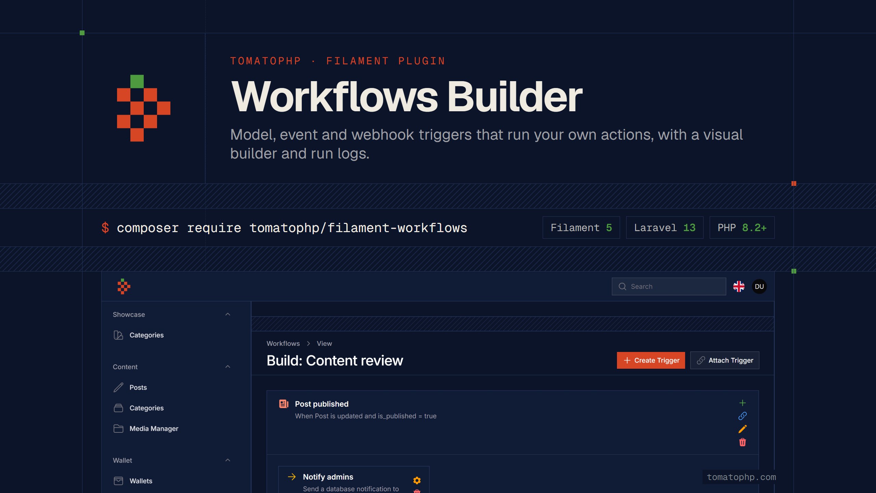Screen dimensions: 876x493
Task: Click "When Post is updated and is_published = true"
Action: click(366, 416)
